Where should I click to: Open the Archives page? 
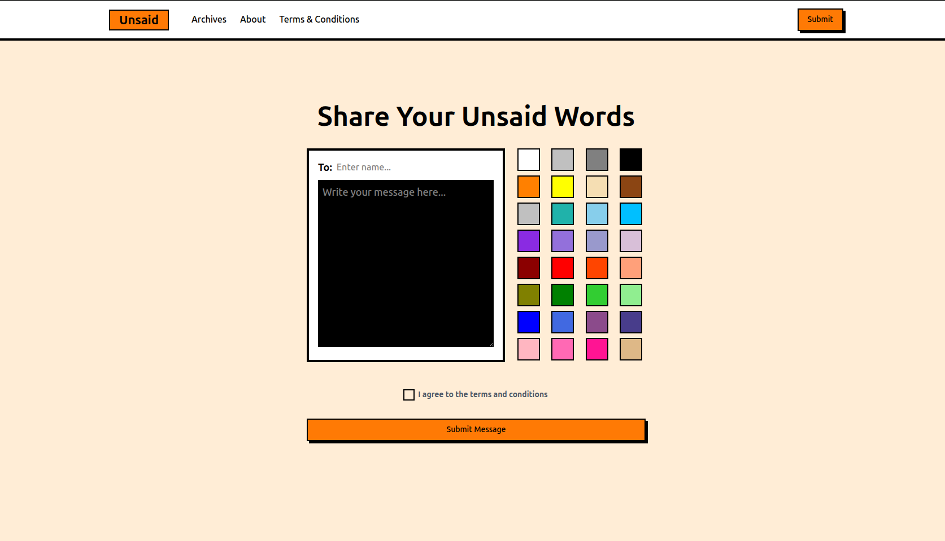(x=208, y=19)
